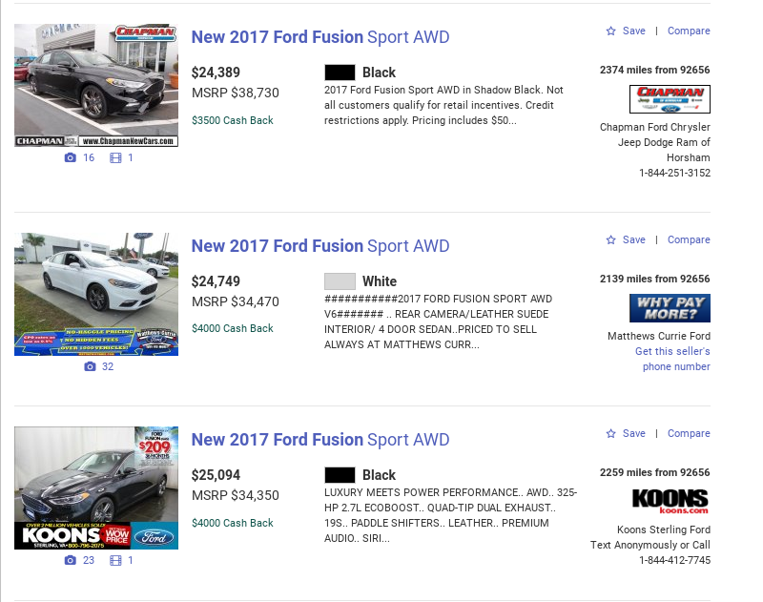Screen dimensions: 763x602
Task: Open the dark Fusion photo at Koons
Action: [96, 488]
